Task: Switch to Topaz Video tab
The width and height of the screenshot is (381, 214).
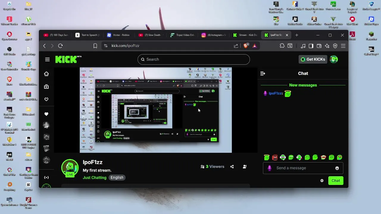Action: point(182,35)
